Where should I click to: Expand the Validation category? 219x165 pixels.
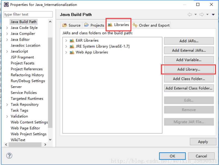pyautogui.click(x=7, y=116)
